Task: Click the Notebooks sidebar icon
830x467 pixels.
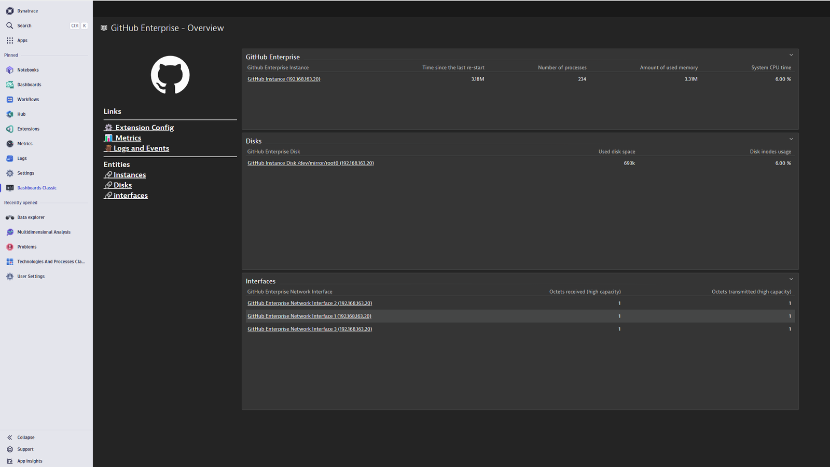Action: (10, 70)
